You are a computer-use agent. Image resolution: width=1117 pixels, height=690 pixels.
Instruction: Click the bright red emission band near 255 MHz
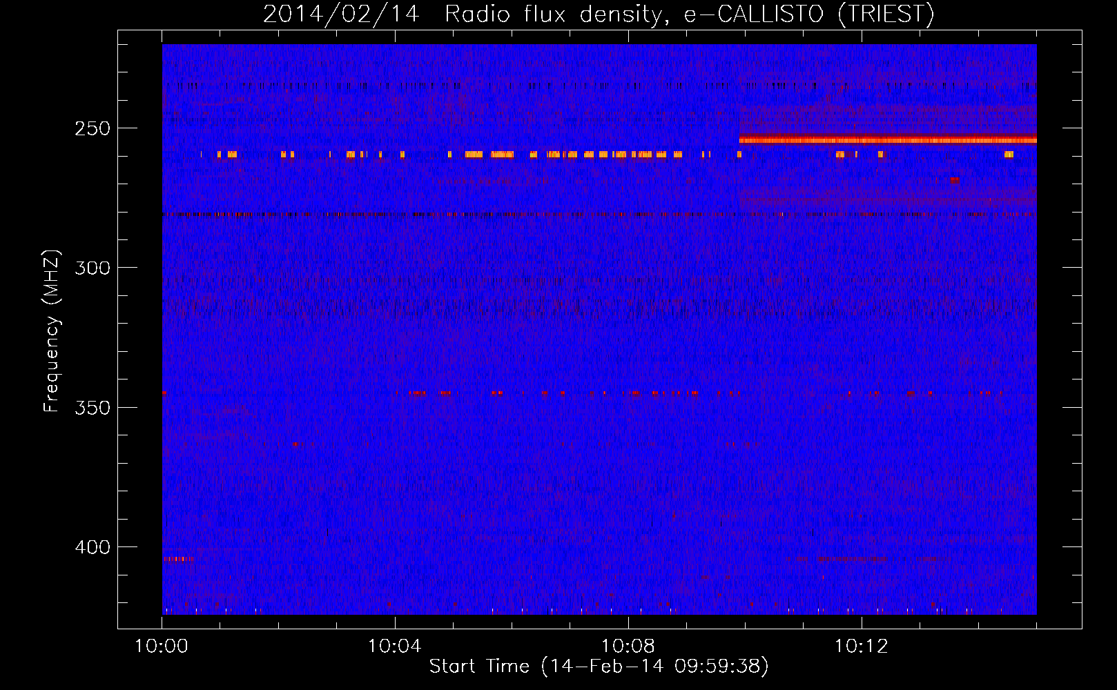coord(888,140)
